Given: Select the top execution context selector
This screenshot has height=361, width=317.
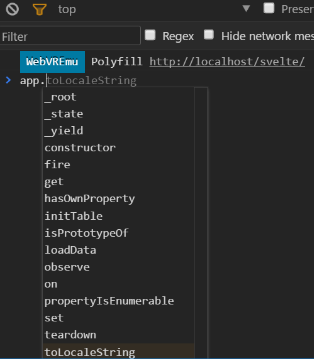Looking at the screenshot, I should click(x=67, y=9).
